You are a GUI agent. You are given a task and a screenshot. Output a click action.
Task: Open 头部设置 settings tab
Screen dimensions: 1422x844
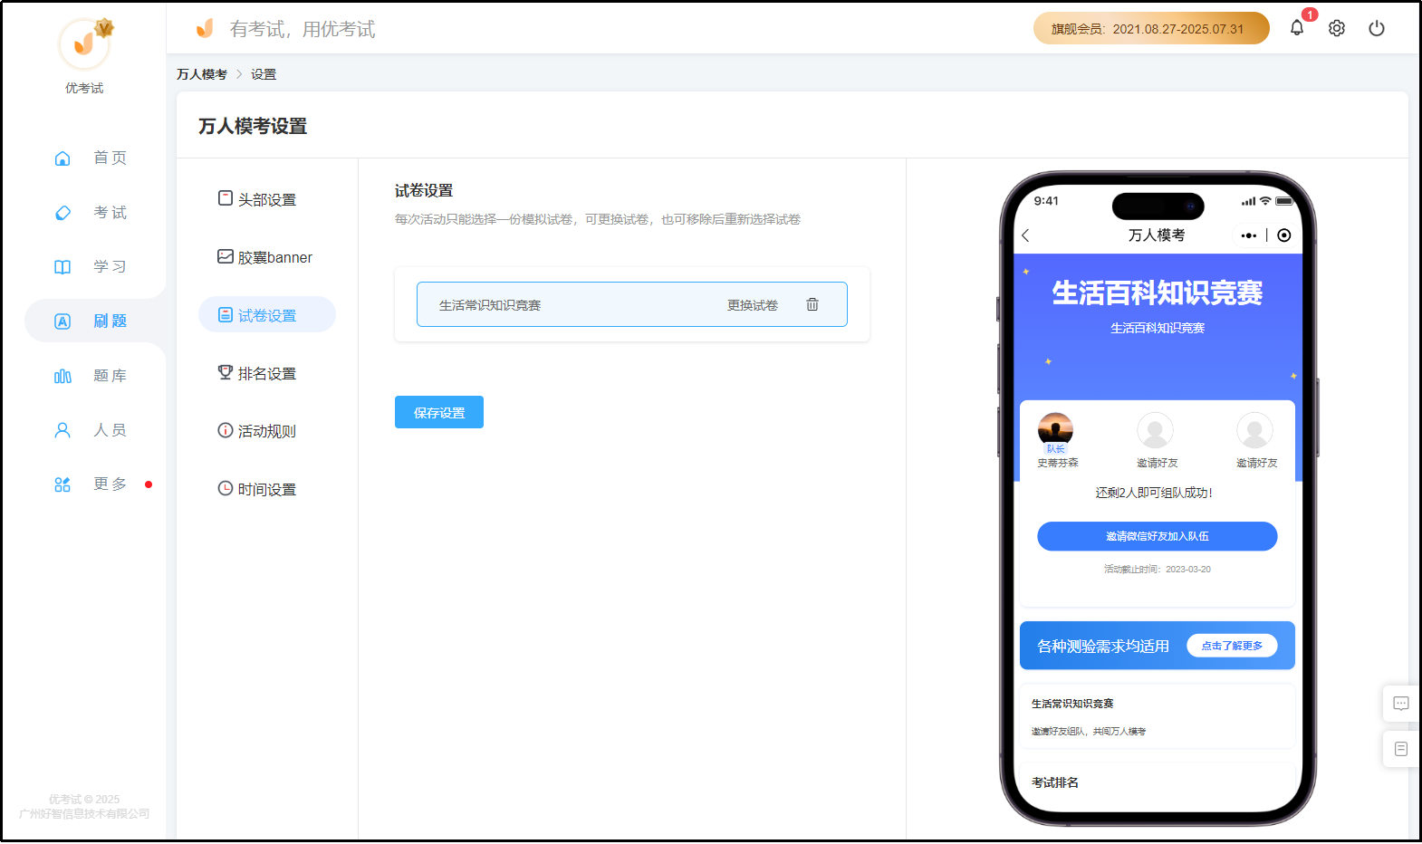267,199
